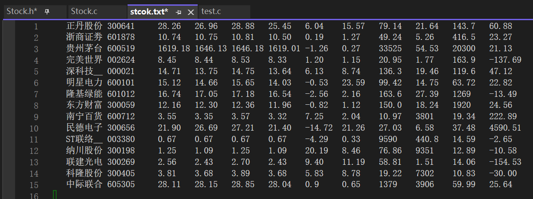Select the stcok.txt* tab
This screenshot has height=199, width=533.
coord(149,12)
